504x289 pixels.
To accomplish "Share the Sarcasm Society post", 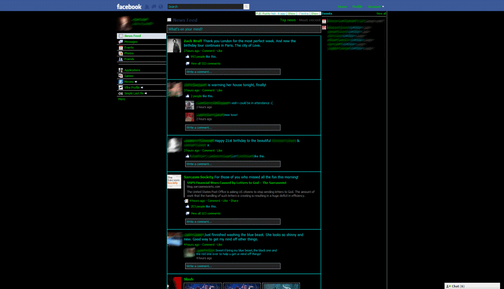I will coord(235,201).
